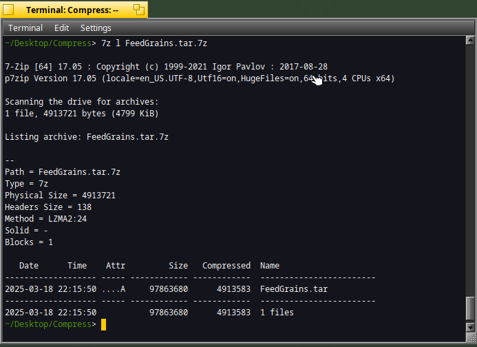Screen dimensions: 477x347
Task: Click the close box on the window tab
Action: [x=8, y=10]
